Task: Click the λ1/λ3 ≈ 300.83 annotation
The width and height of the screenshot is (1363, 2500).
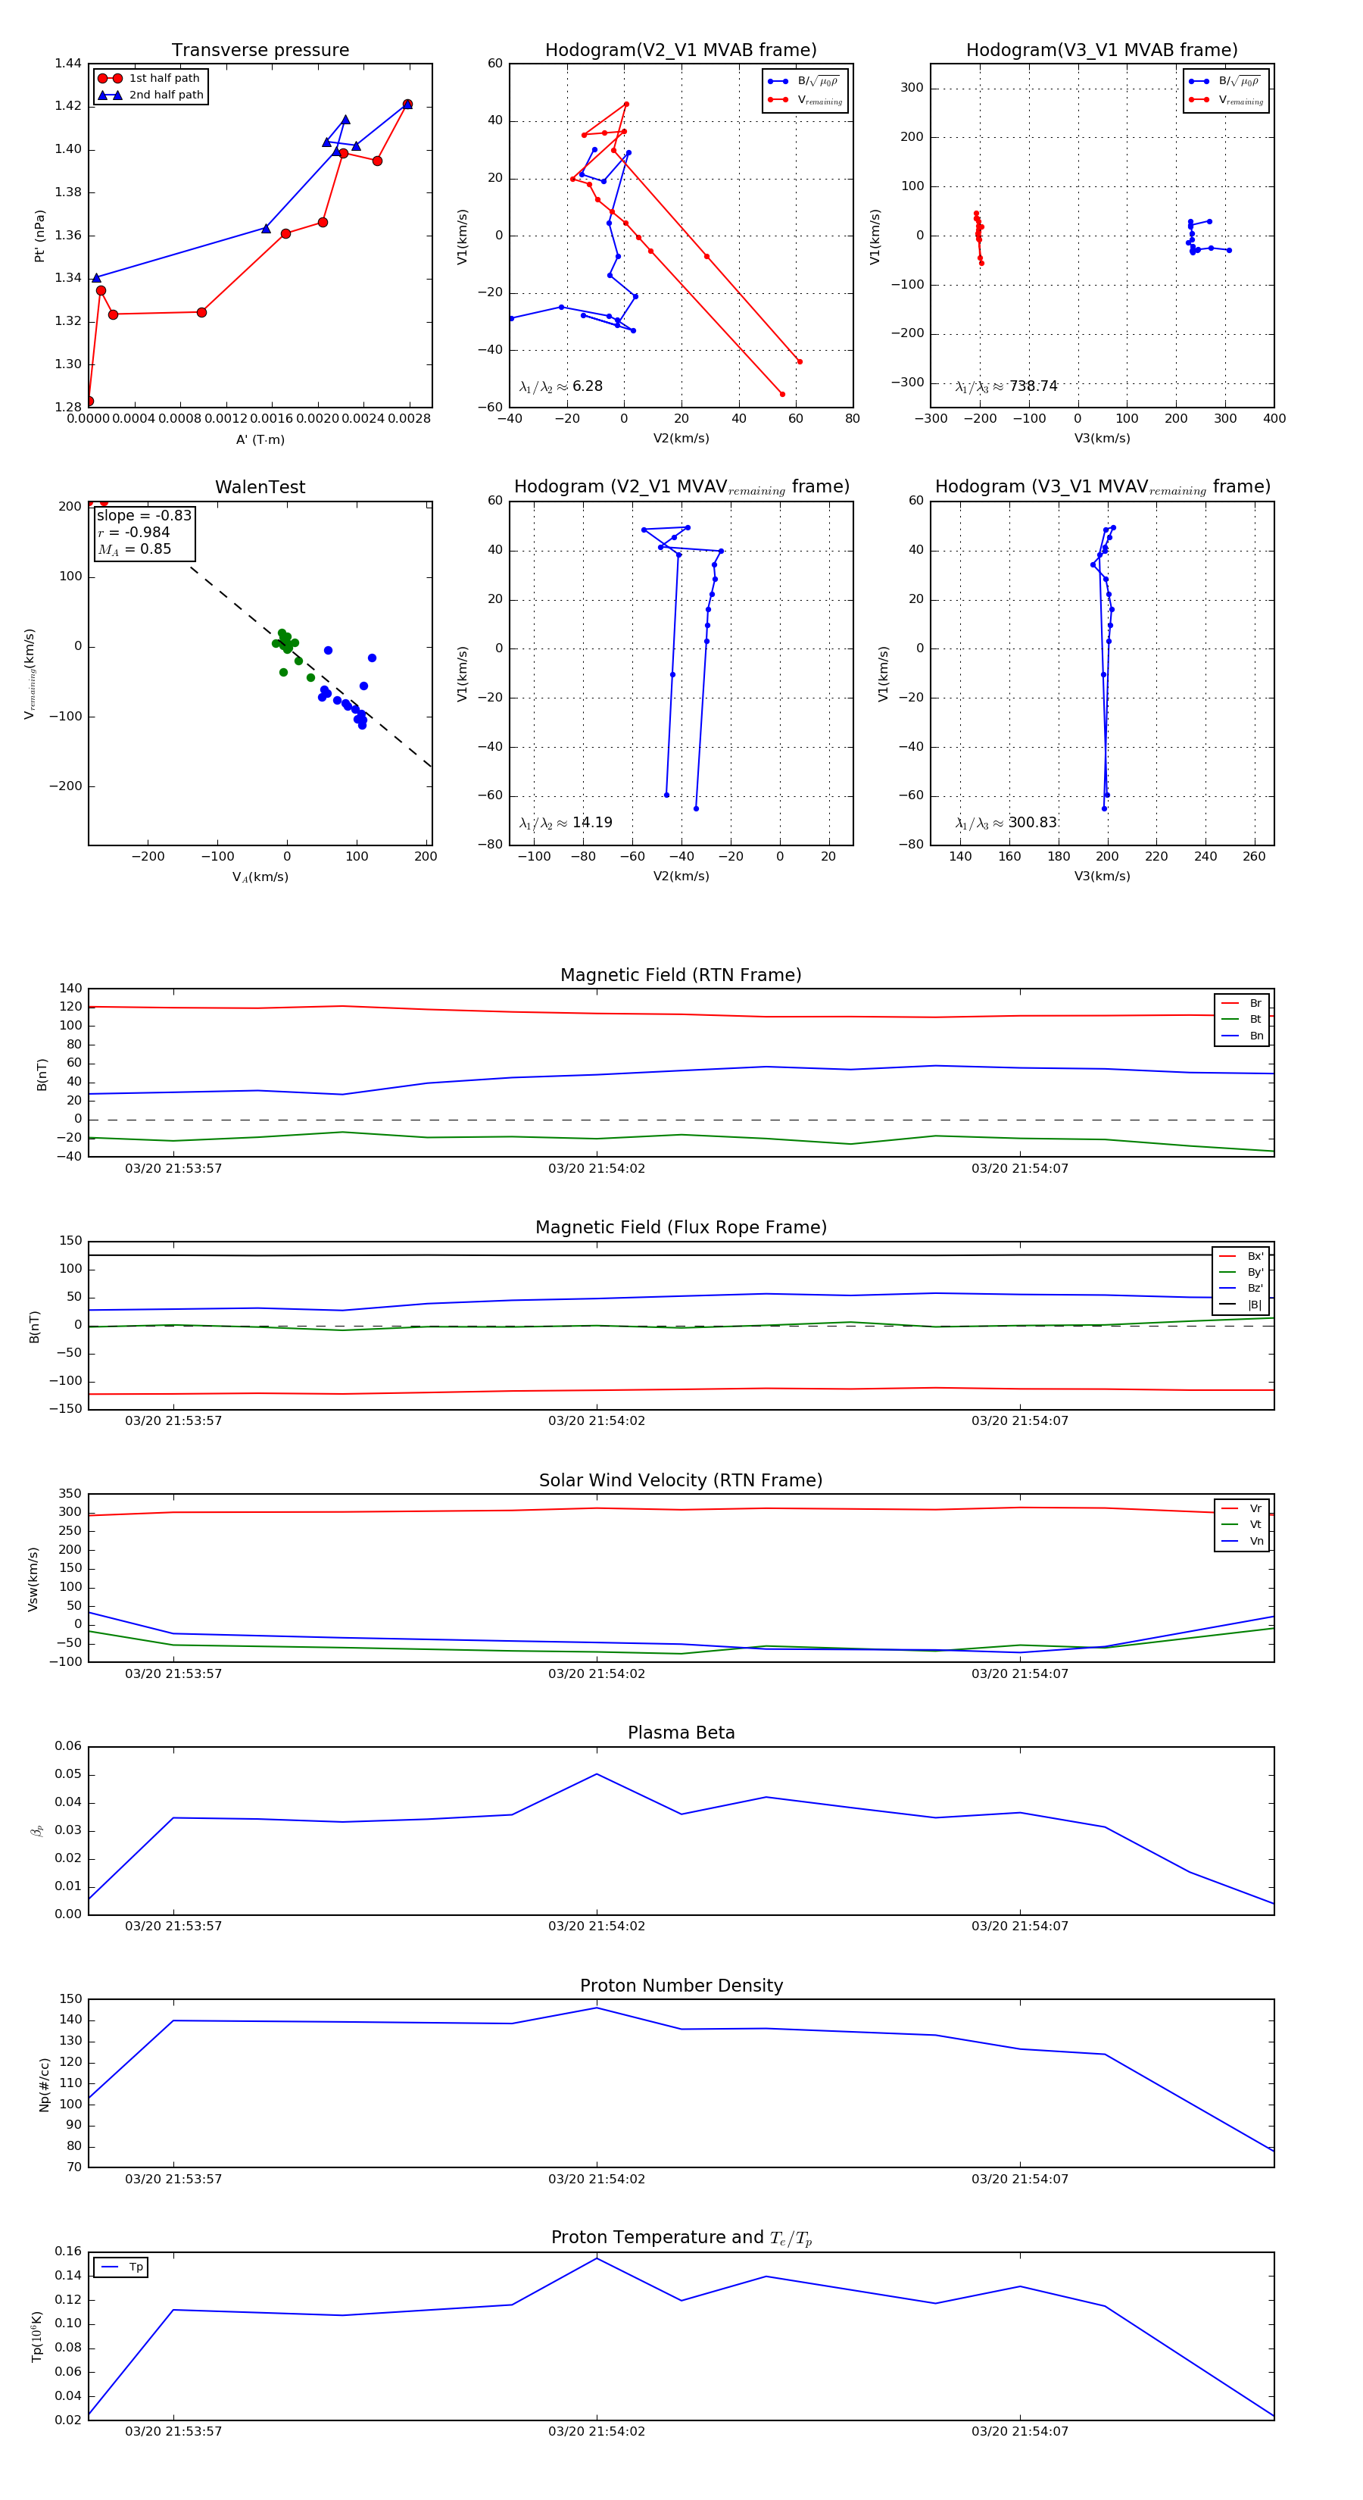Action: point(1006,823)
